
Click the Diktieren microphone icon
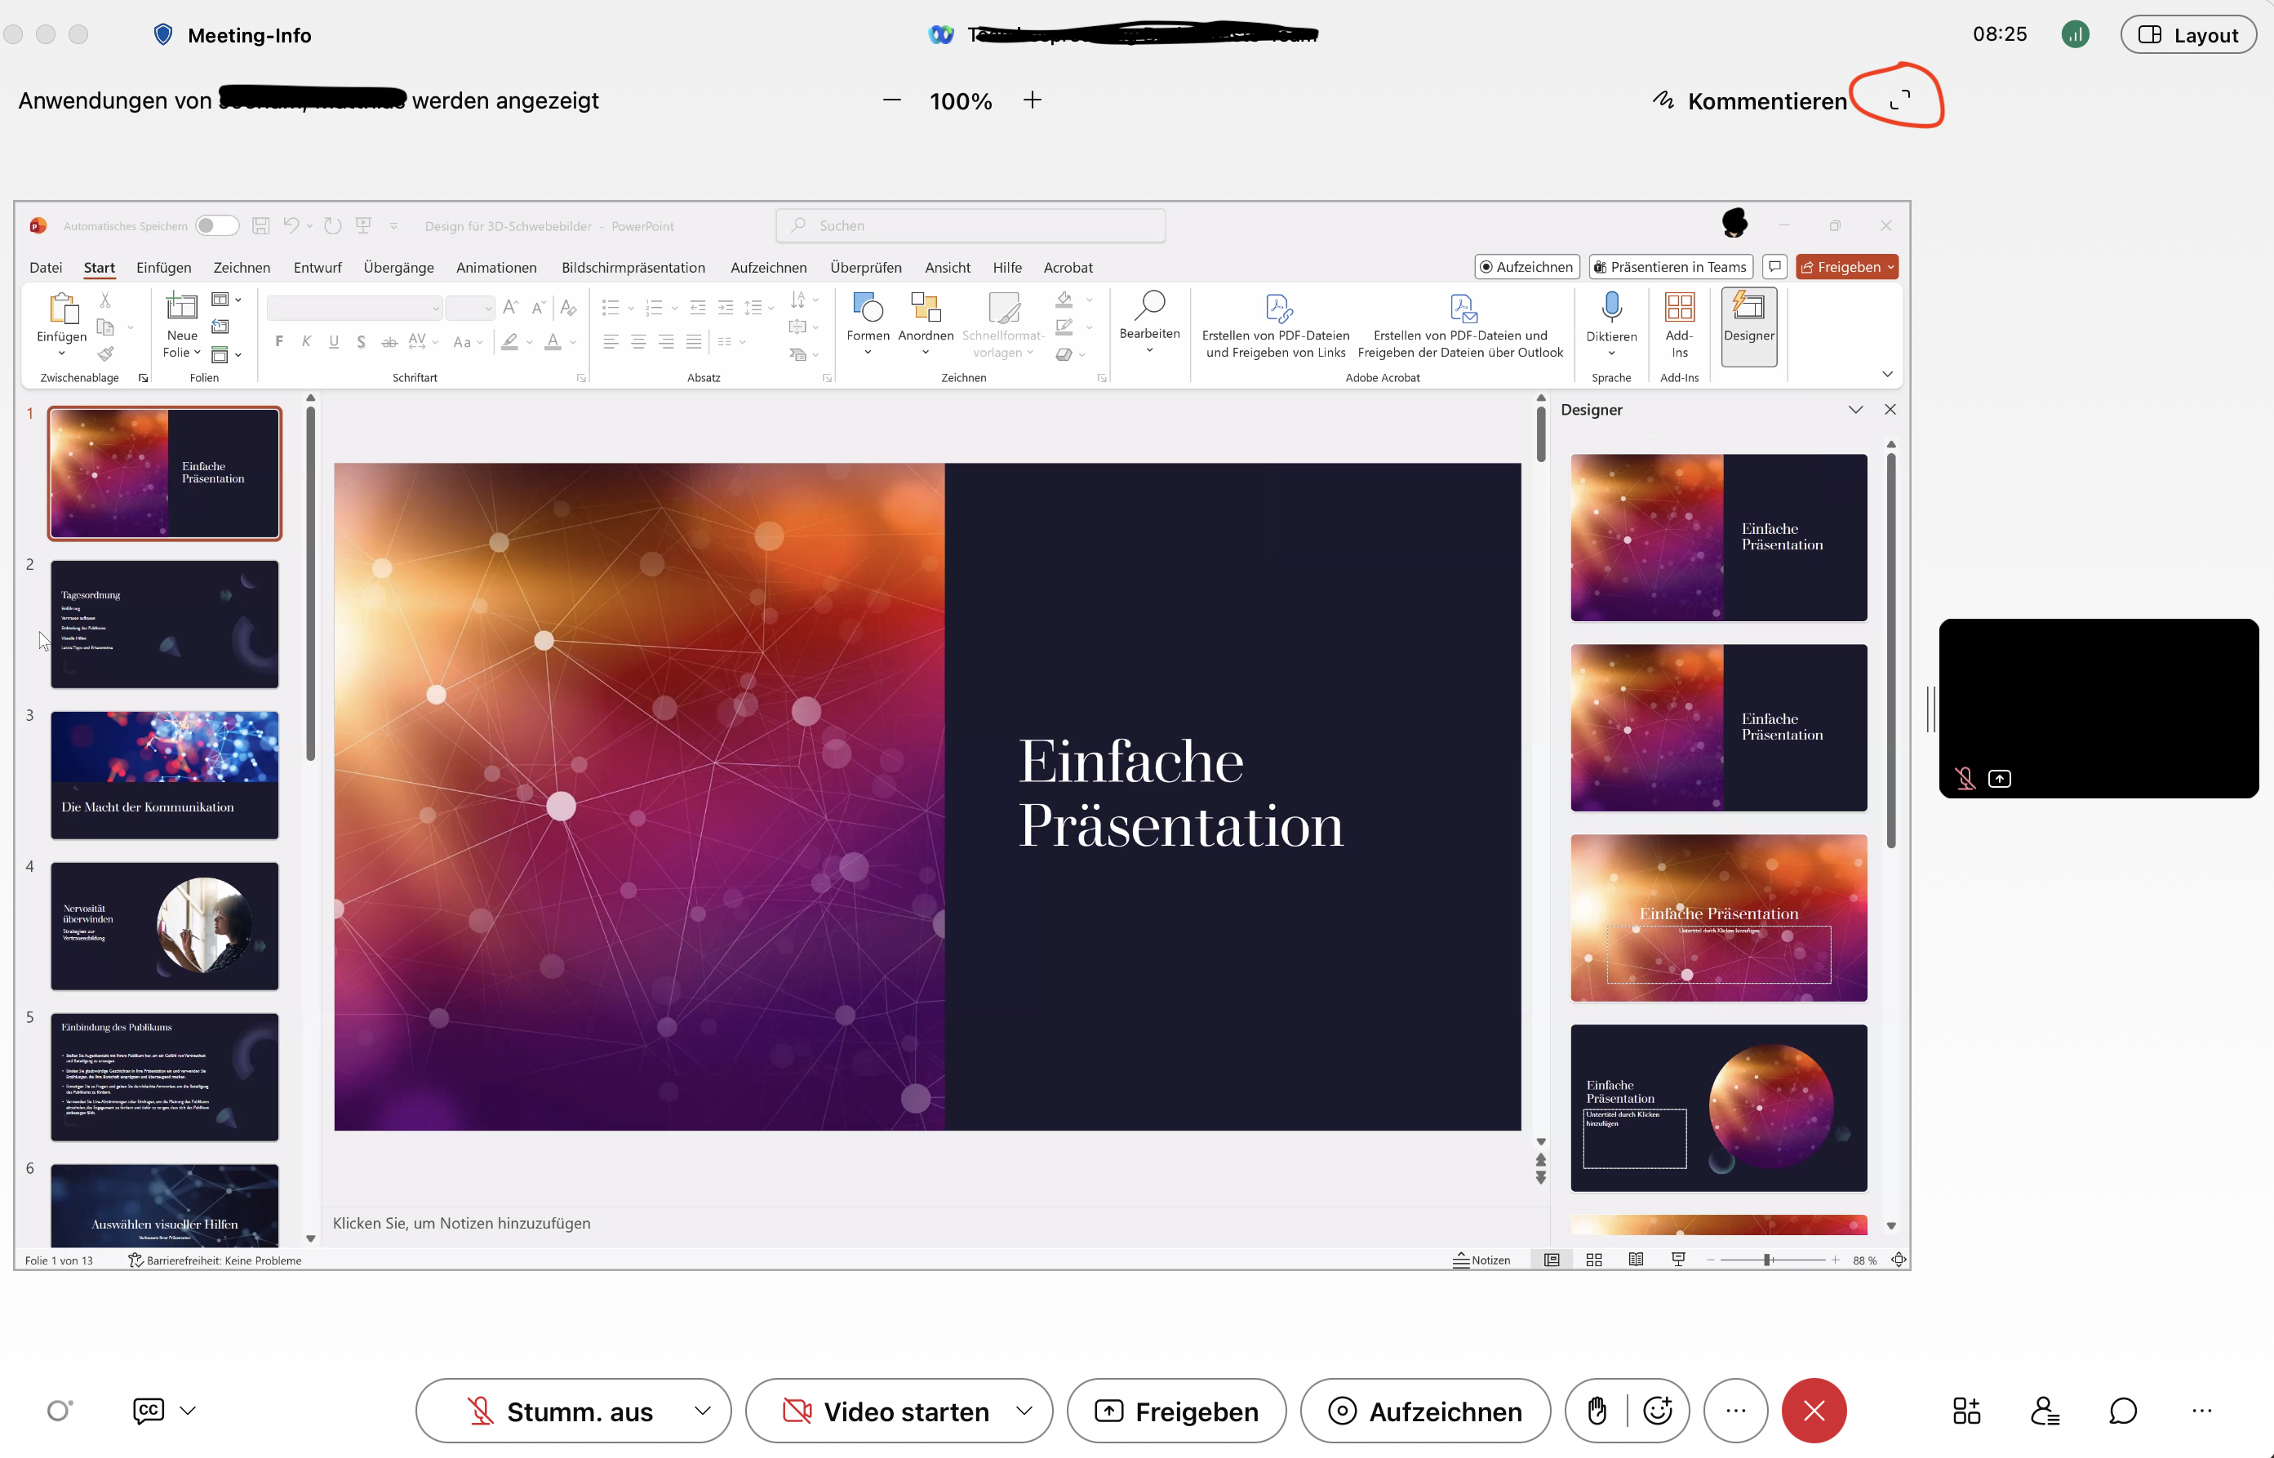click(1610, 308)
